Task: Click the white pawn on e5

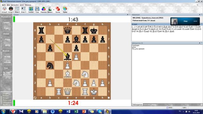Action: (x=76, y=57)
